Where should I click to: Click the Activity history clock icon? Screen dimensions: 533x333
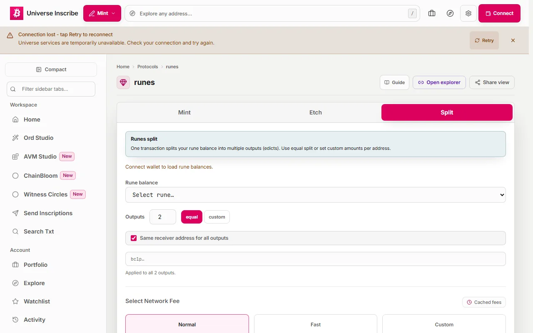pos(15,320)
